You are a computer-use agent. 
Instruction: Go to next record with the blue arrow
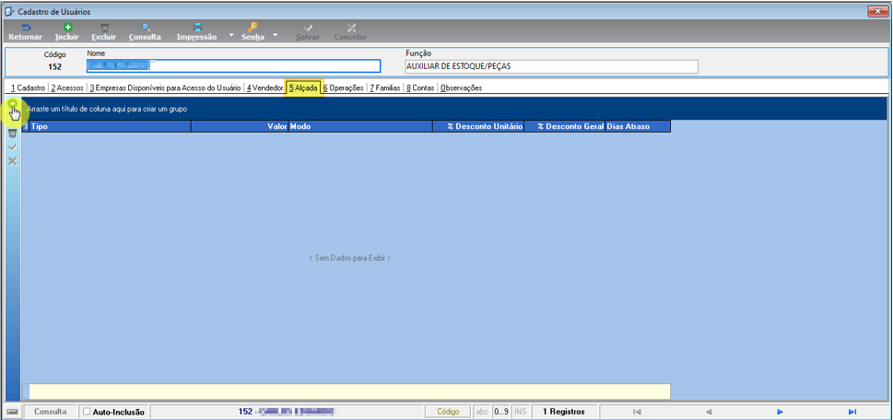[x=781, y=412]
